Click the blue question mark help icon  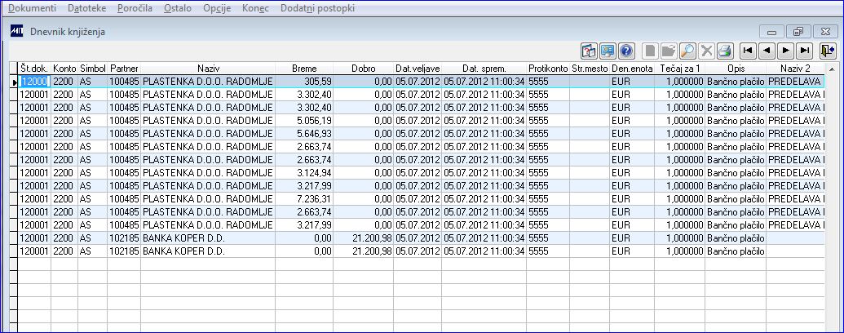[625, 51]
